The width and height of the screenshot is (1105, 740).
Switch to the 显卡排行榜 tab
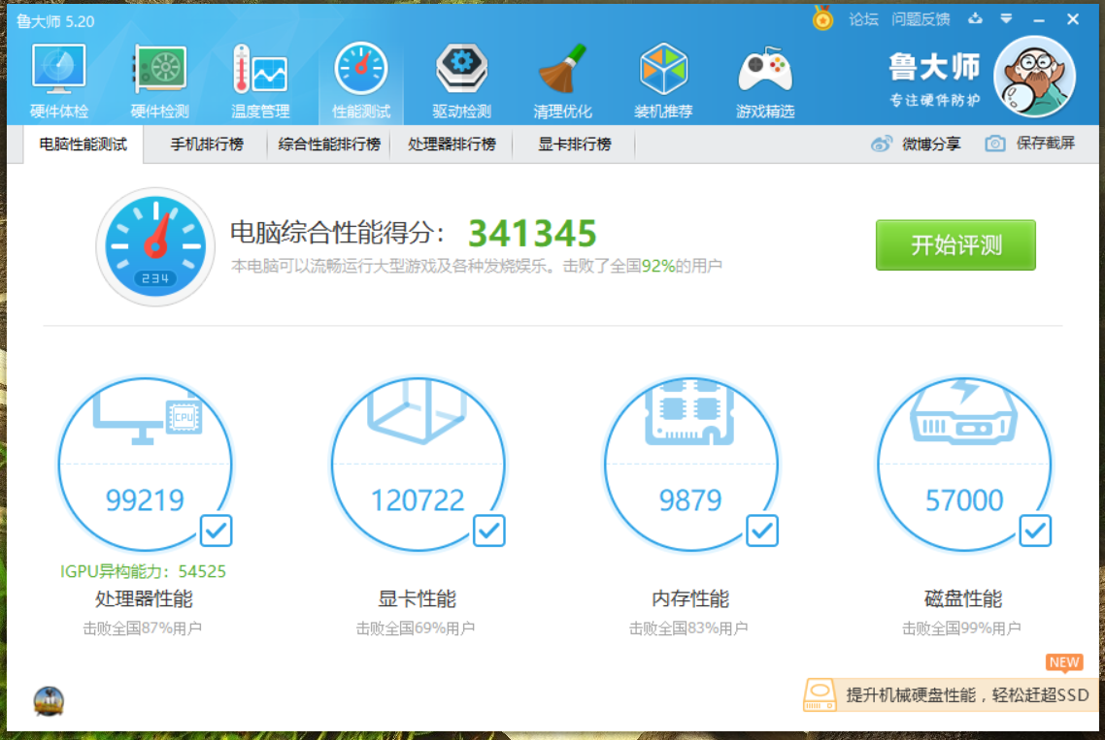574,145
